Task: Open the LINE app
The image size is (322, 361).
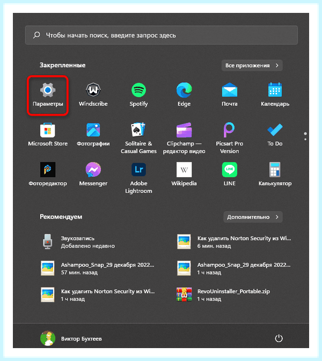Action: point(230,175)
